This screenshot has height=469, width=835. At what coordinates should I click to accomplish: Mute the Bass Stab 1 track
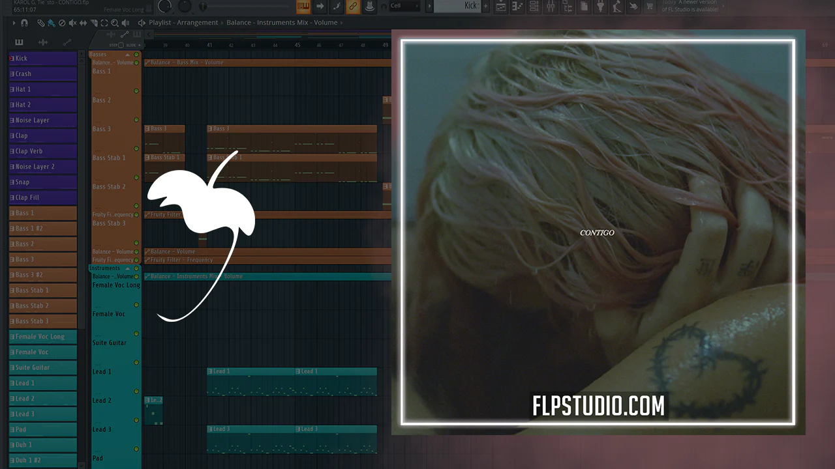point(136,177)
